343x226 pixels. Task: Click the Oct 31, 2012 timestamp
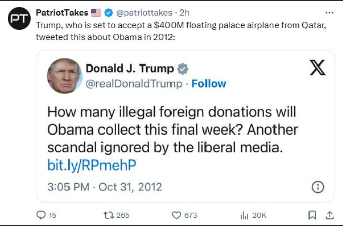(130, 187)
